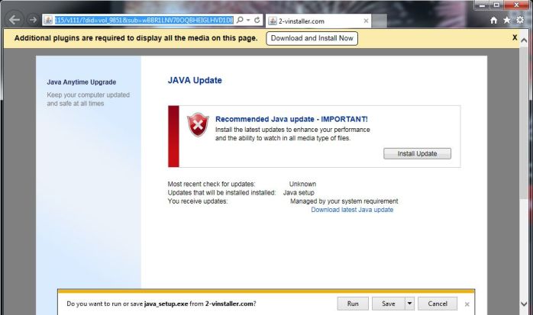Select the highlighted URL in address bar
Viewport: 533px width, 315px height.
144,21
